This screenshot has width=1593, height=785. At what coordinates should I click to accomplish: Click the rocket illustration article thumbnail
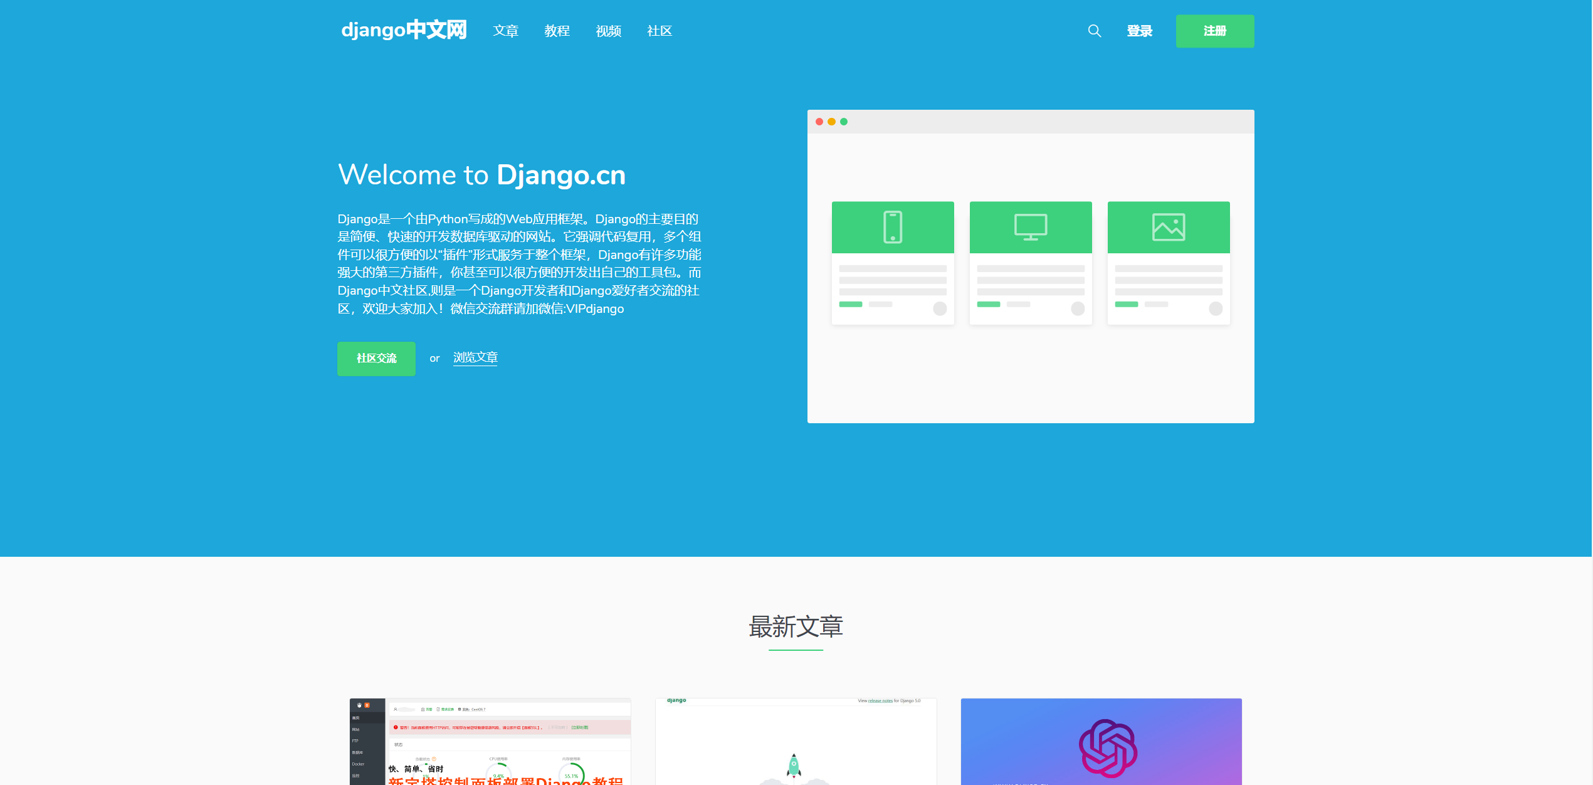coord(795,742)
